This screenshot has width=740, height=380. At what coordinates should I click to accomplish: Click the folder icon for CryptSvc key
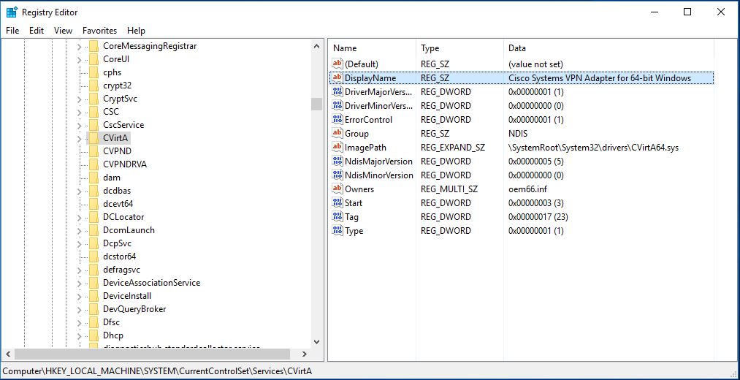pyautogui.click(x=94, y=99)
